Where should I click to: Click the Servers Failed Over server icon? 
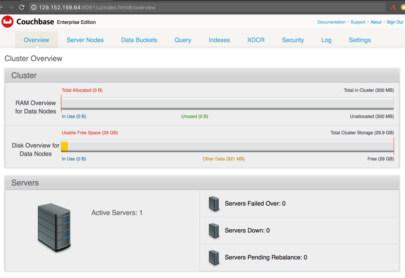click(x=214, y=203)
